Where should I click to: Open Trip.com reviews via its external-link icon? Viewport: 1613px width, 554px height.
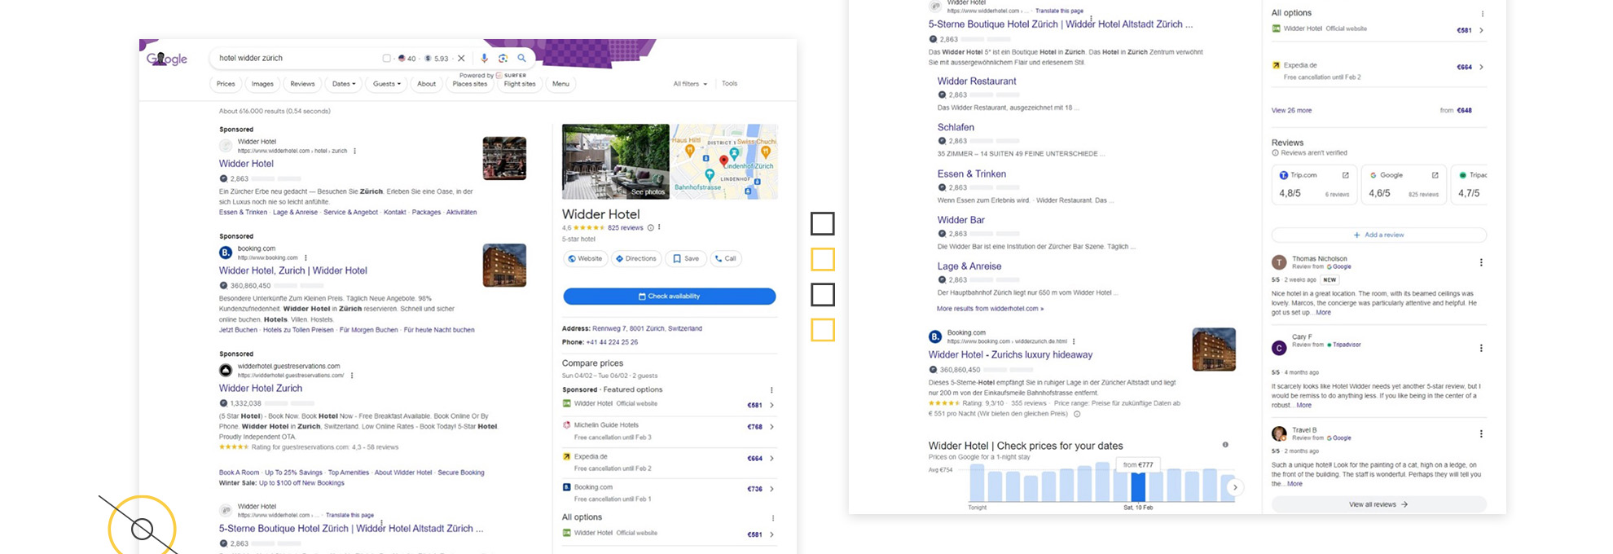click(x=1345, y=175)
